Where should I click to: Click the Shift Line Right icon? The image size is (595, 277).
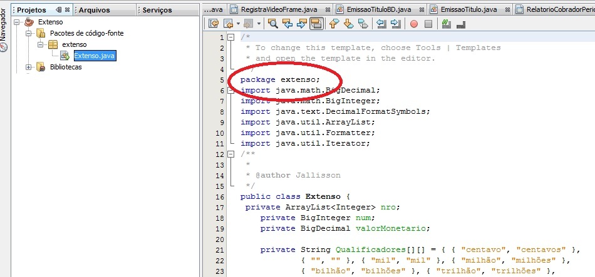point(396,24)
